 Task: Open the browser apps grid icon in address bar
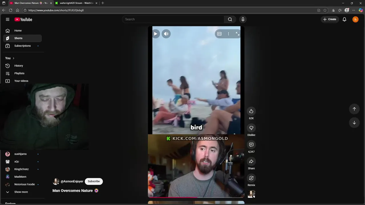tap(319, 10)
